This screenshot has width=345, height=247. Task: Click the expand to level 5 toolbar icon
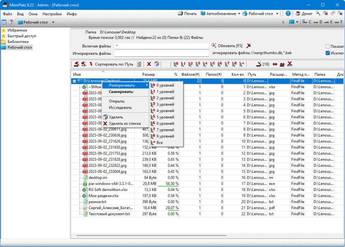click(x=212, y=64)
